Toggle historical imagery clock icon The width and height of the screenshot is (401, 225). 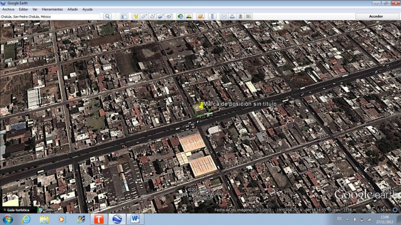pos(180,16)
